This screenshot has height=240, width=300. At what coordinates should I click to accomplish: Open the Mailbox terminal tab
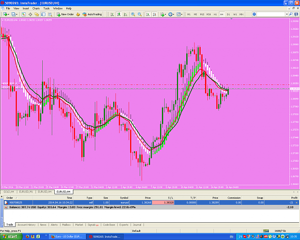point(66,225)
